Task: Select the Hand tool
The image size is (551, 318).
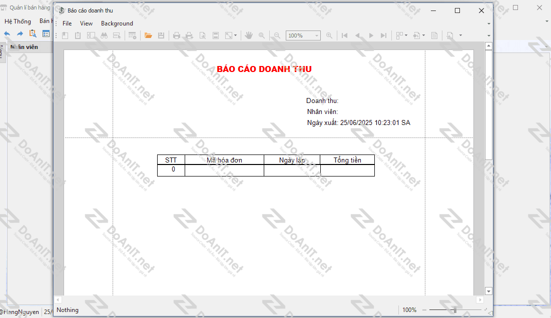Action: coord(249,35)
